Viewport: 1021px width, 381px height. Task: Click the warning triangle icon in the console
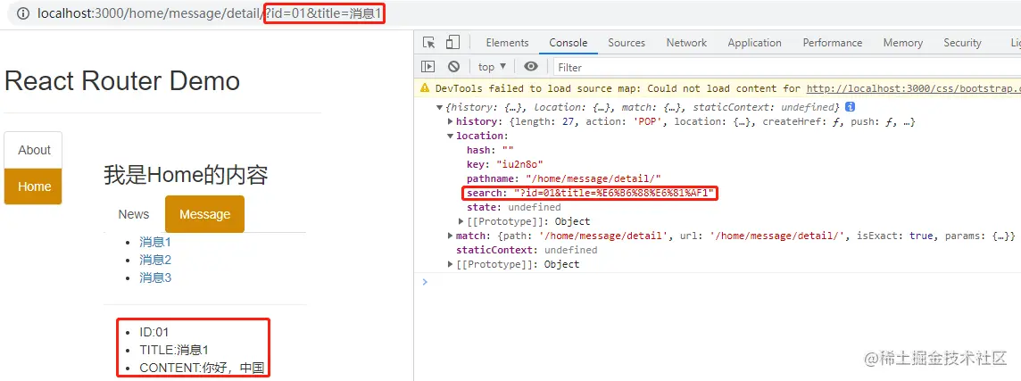[425, 88]
